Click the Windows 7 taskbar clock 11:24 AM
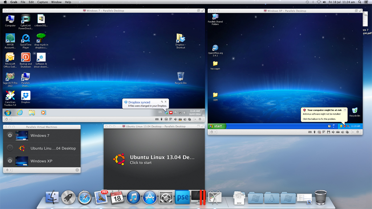Screen dimensions: 372x209 click(195, 111)
